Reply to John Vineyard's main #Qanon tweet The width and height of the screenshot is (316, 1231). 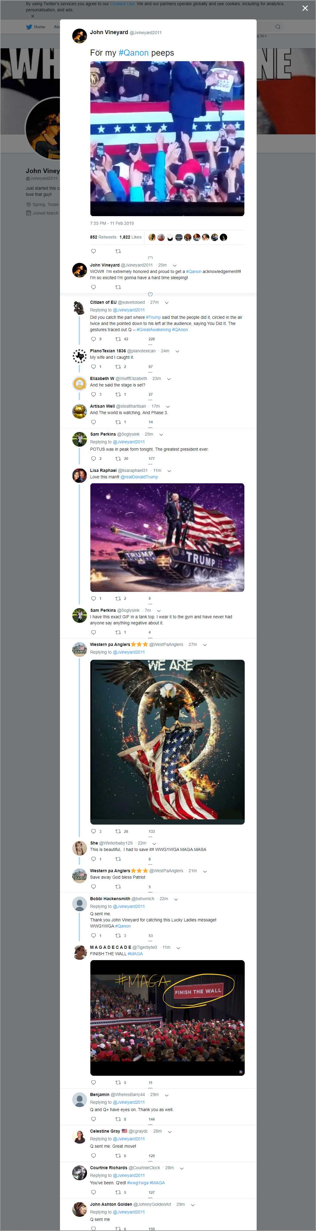(93, 251)
